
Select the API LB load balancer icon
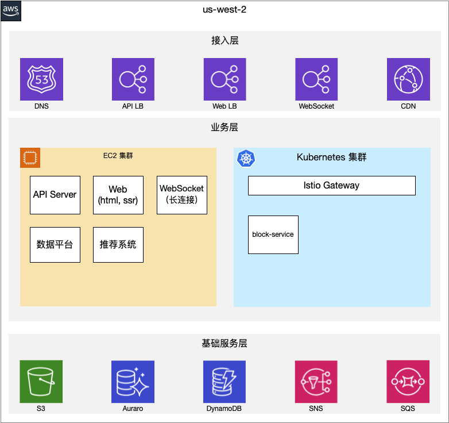133,79
